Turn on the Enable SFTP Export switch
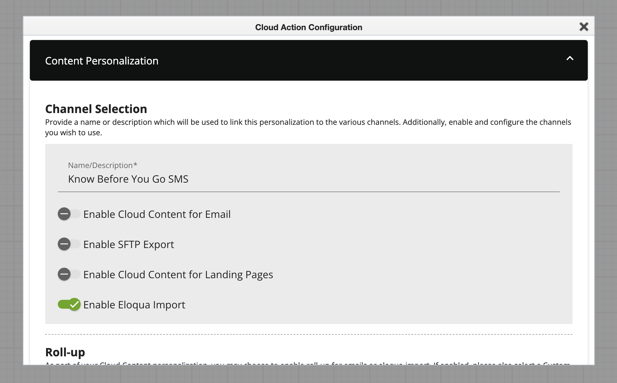The image size is (617, 383). 69,244
